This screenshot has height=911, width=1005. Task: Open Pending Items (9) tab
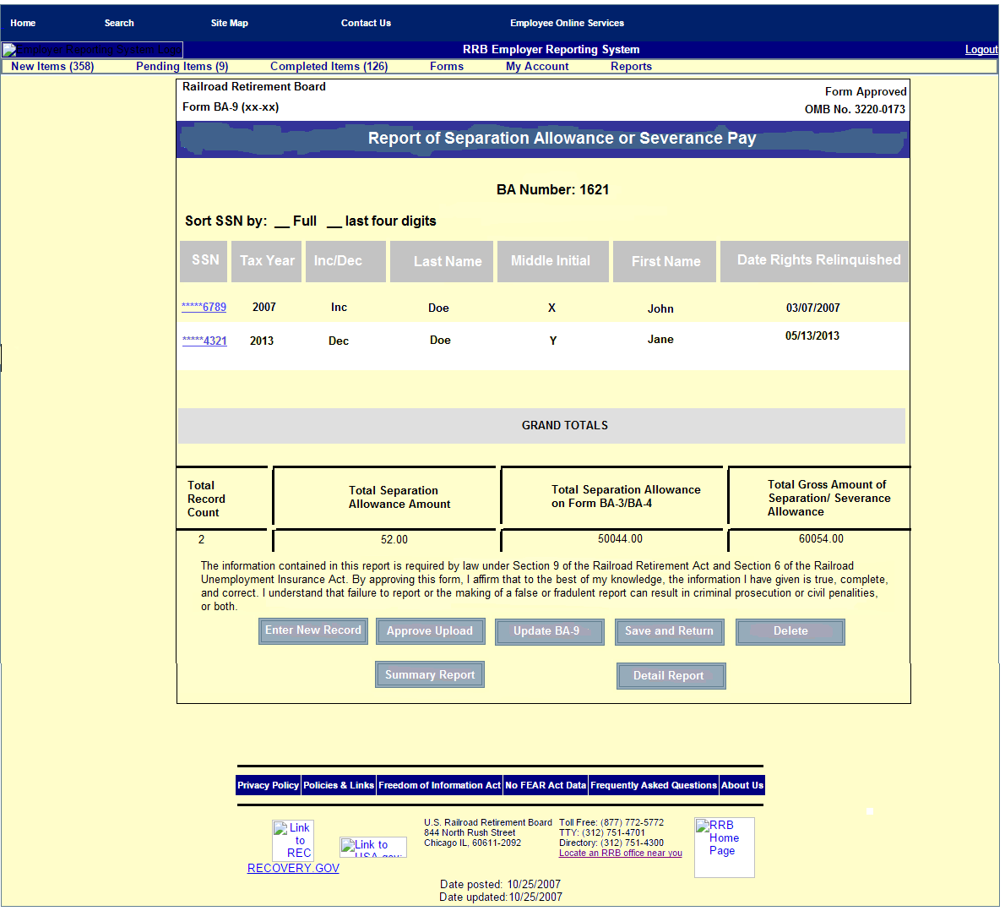click(x=182, y=67)
